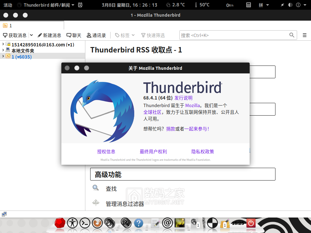Open the Thunderbird hamburger app menu
This screenshot has width=311, height=233.
[304, 35]
